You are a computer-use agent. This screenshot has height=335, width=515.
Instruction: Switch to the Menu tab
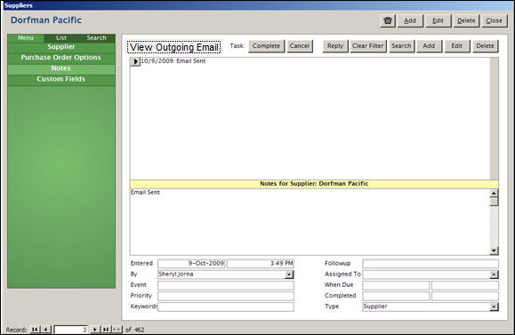coord(26,37)
